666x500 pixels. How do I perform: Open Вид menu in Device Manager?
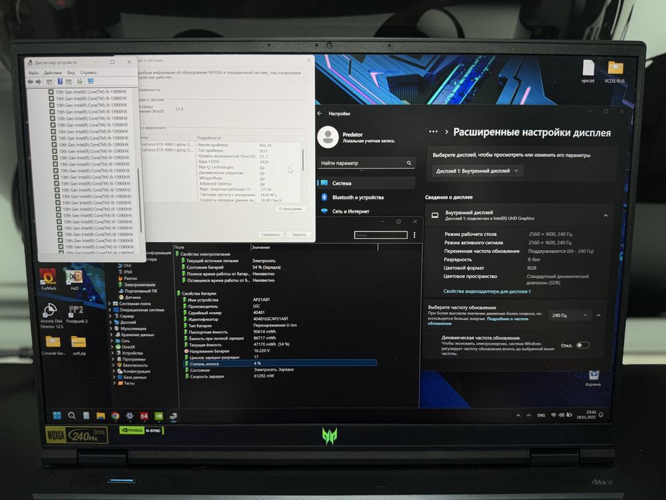[x=71, y=73]
